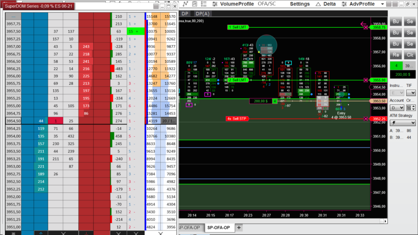Add a new chart tab with plus

click(x=239, y=228)
